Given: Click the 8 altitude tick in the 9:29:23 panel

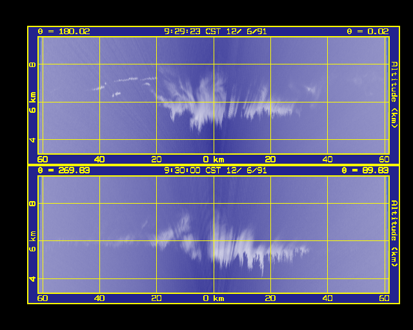Looking at the screenshot, I should click(33, 64).
